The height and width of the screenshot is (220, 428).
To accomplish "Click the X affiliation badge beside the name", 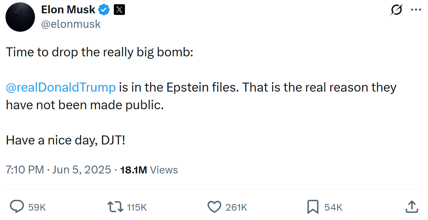I will coord(119,10).
